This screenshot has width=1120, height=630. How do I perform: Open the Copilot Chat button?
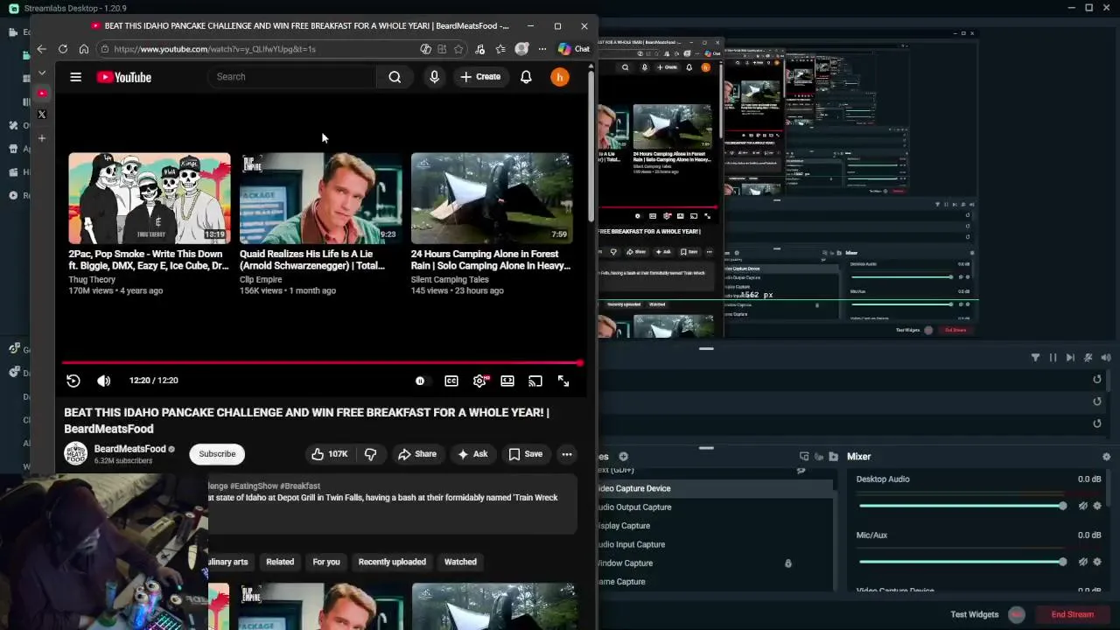pos(574,49)
